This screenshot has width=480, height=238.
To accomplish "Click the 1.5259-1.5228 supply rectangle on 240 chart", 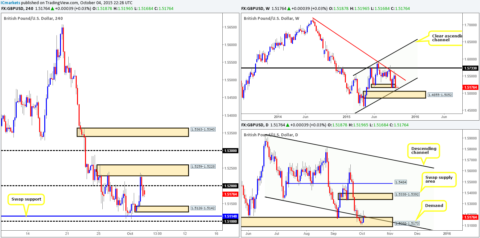I will point(142,171).
